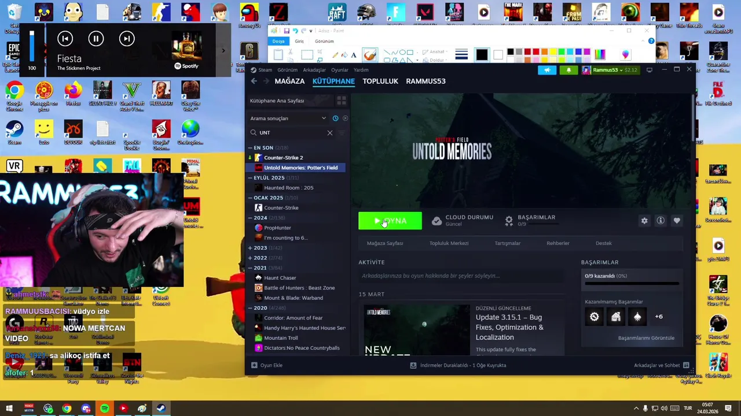Collapse the 2024 group
The width and height of the screenshot is (741, 416).
[x=250, y=218]
